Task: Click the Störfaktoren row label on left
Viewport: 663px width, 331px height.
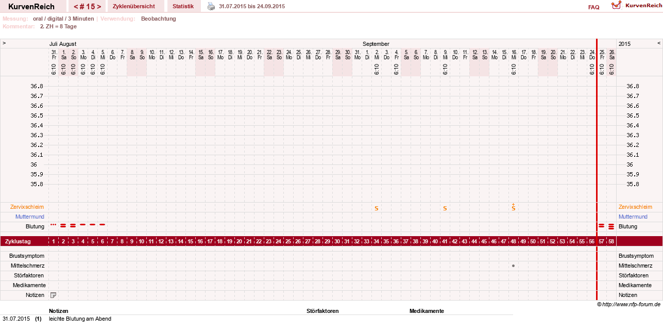Action: pos(29,275)
